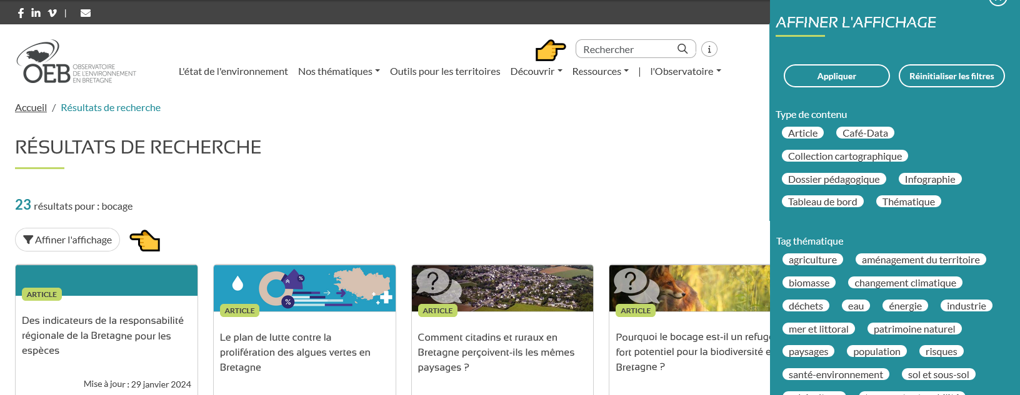Toggle the Infographie filter
The image size is (1020, 395).
pos(930,179)
